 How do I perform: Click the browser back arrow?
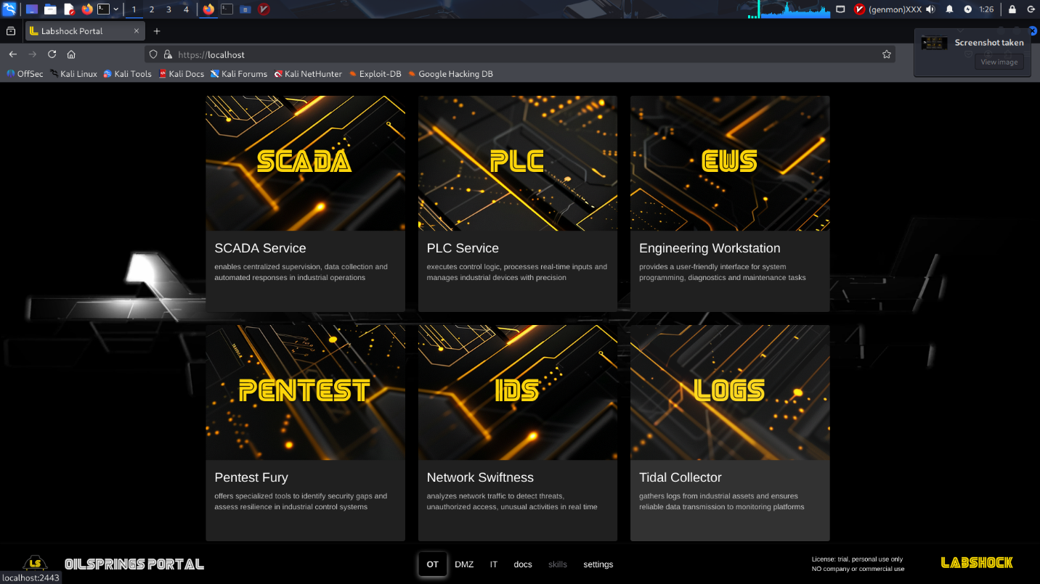click(x=13, y=54)
